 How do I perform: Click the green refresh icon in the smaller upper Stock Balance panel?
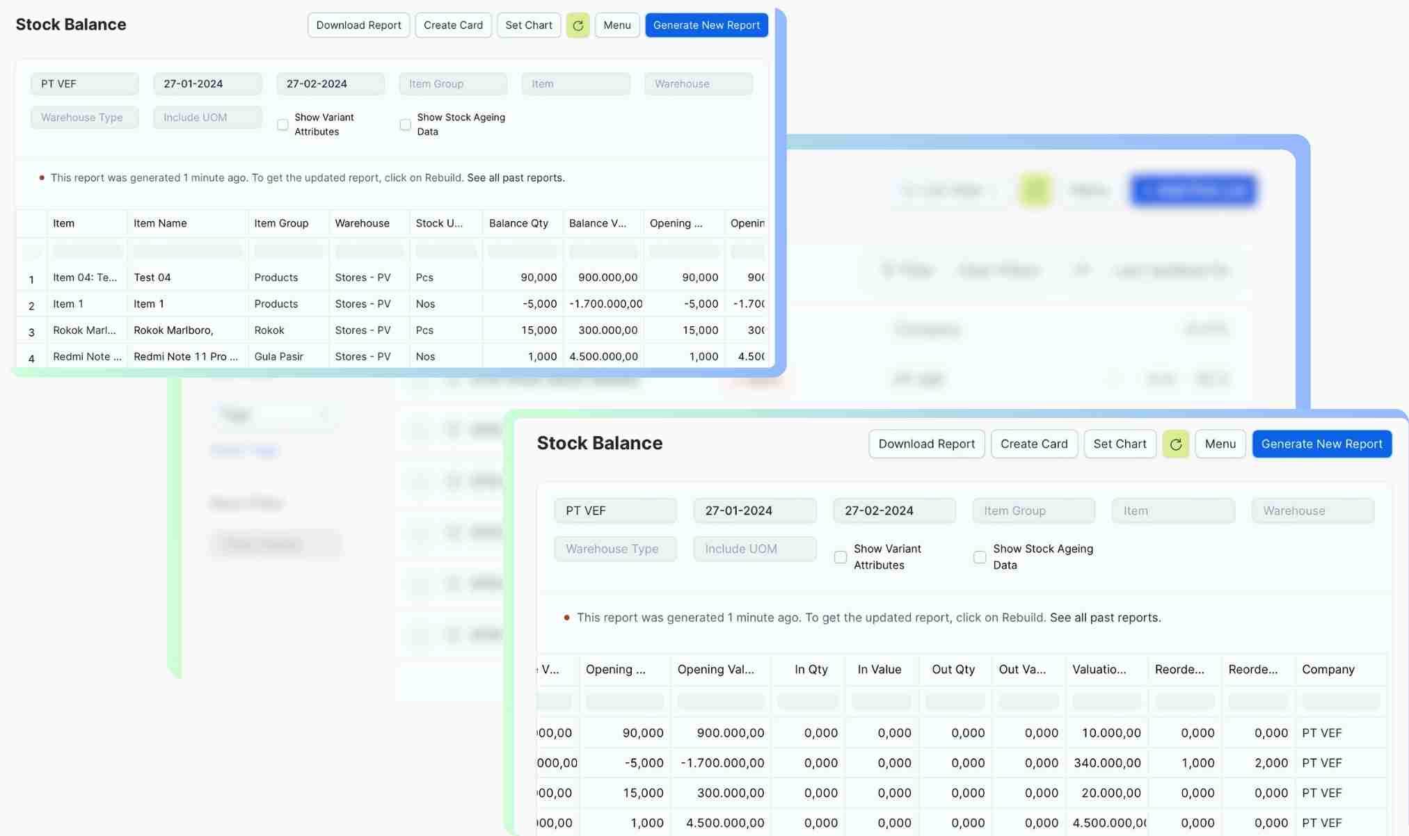tap(578, 26)
